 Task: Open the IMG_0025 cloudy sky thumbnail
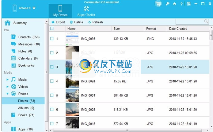pyautogui.click(x=72, y=109)
